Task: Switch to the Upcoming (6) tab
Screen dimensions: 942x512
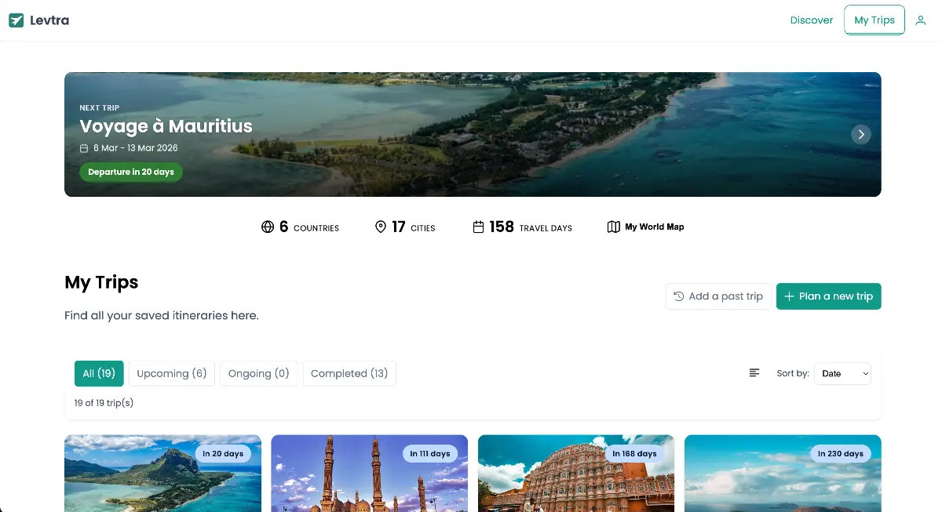Action: (x=171, y=373)
